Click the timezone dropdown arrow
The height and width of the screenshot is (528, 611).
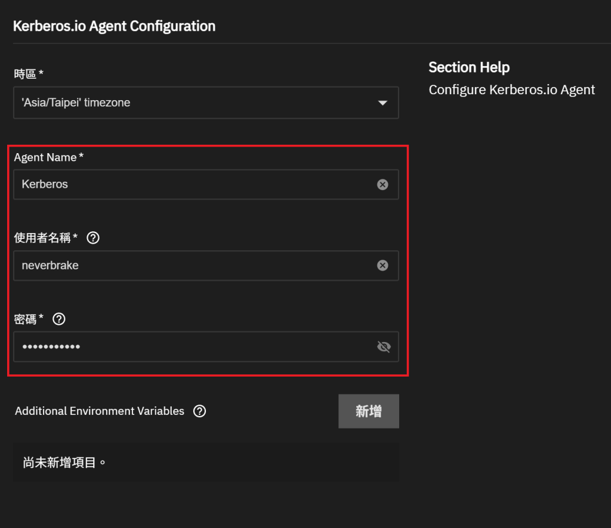point(382,103)
